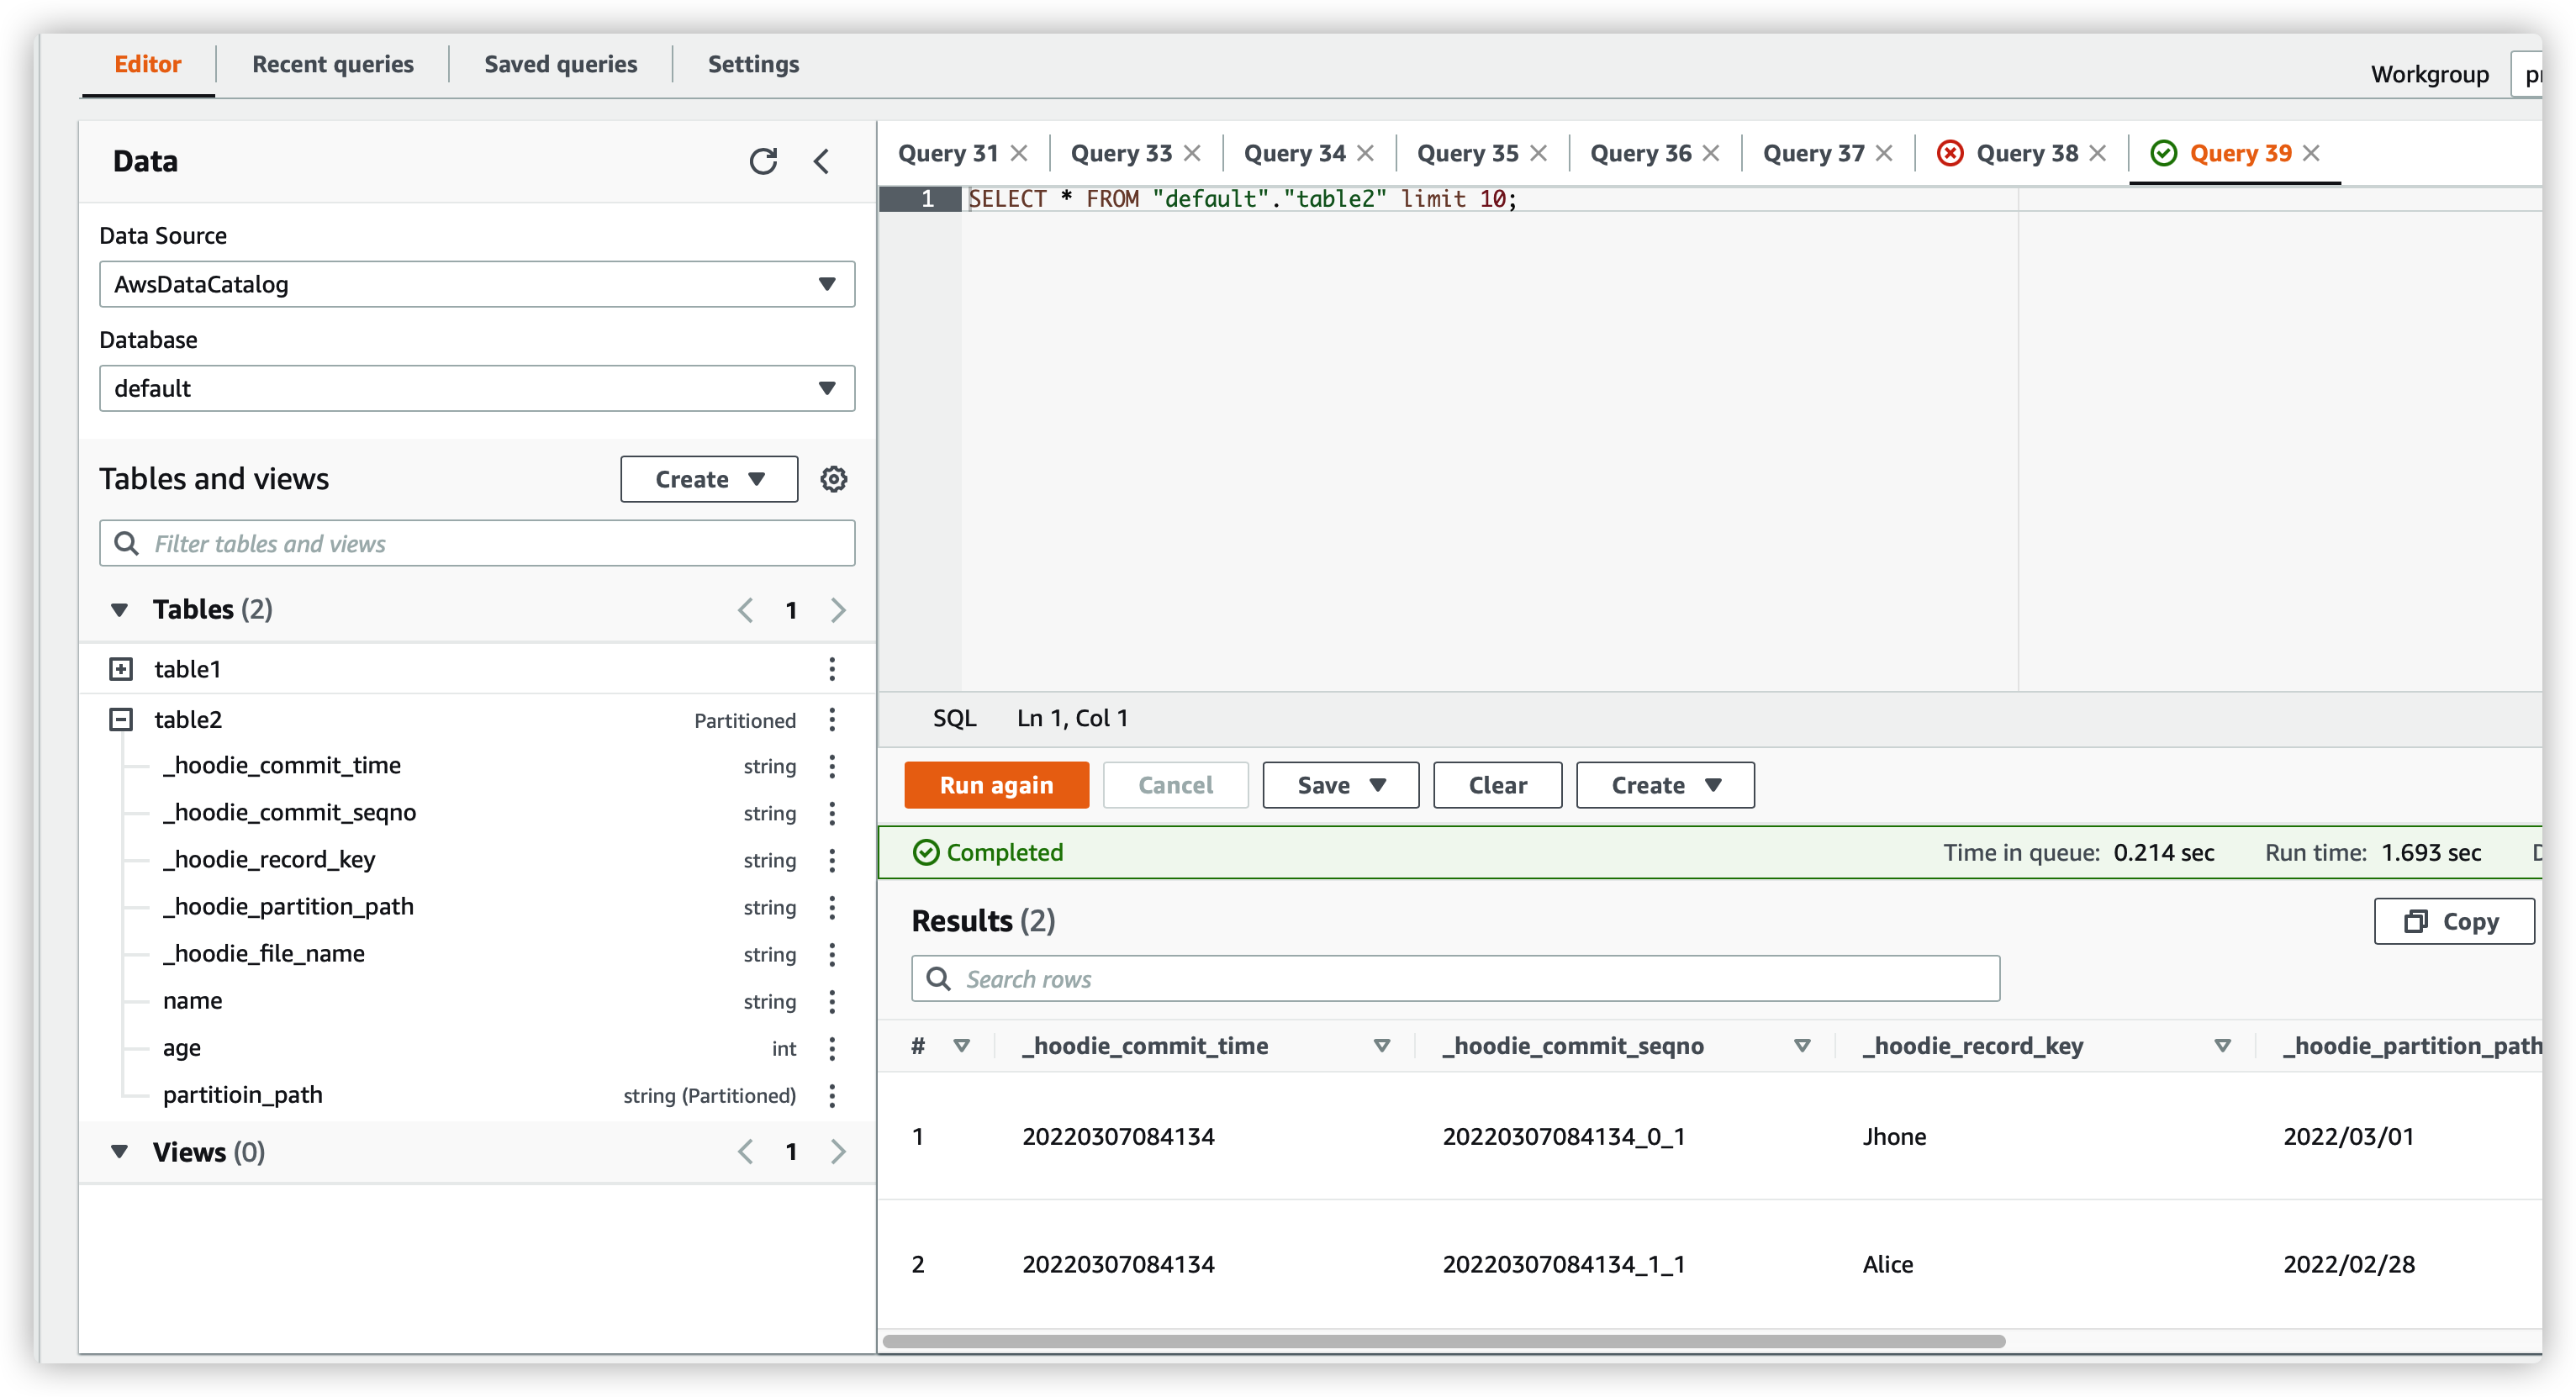Close the Query 38 tab
This screenshot has width=2576, height=1397.
(2098, 153)
